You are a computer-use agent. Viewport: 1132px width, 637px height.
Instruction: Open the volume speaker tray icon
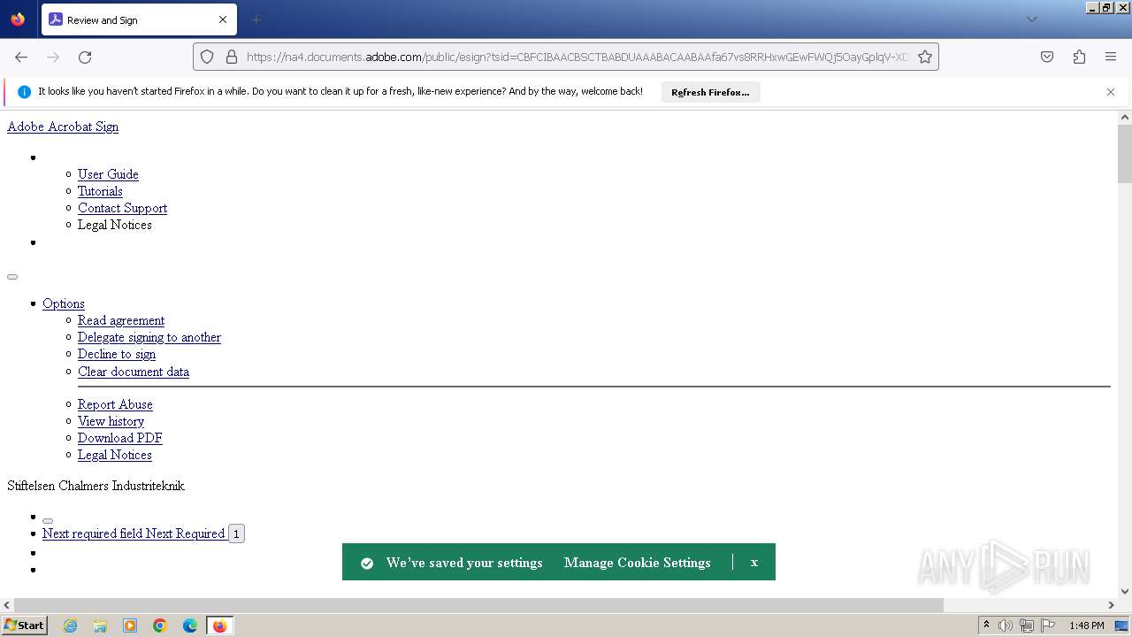click(1006, 625)
